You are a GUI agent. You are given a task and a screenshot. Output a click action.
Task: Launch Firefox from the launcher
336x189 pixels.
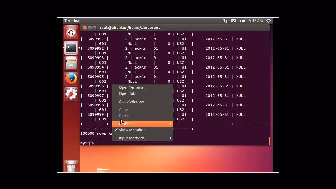click(71, 79)
